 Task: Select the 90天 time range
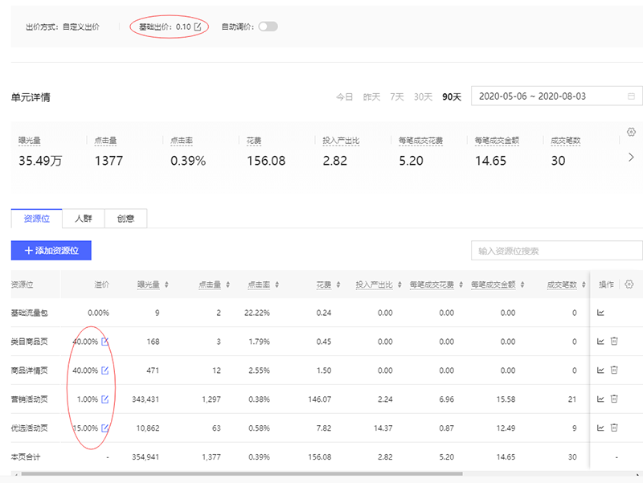452,96
